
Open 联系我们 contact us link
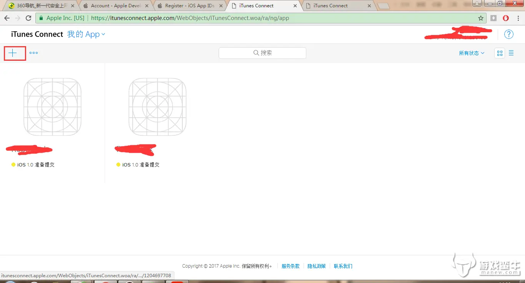343,266
